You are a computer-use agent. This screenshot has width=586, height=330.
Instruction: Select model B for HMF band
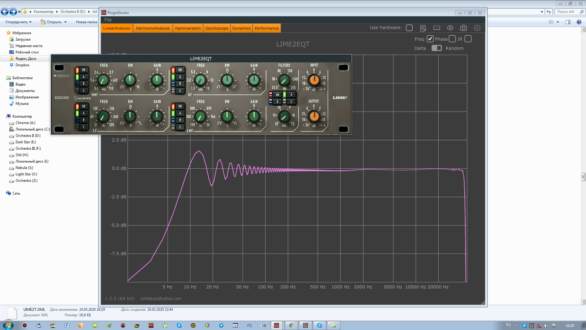[84, 84]
